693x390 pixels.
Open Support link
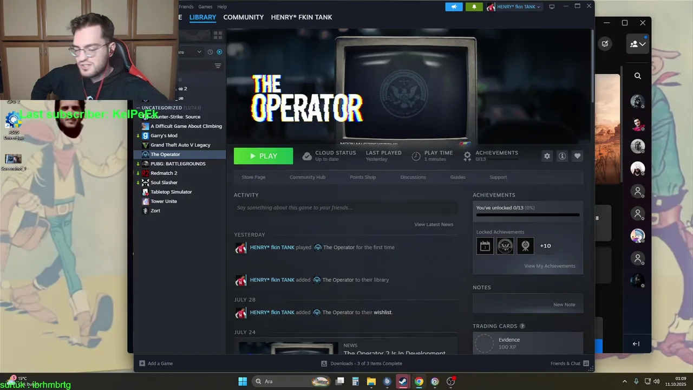coord(498,177)
